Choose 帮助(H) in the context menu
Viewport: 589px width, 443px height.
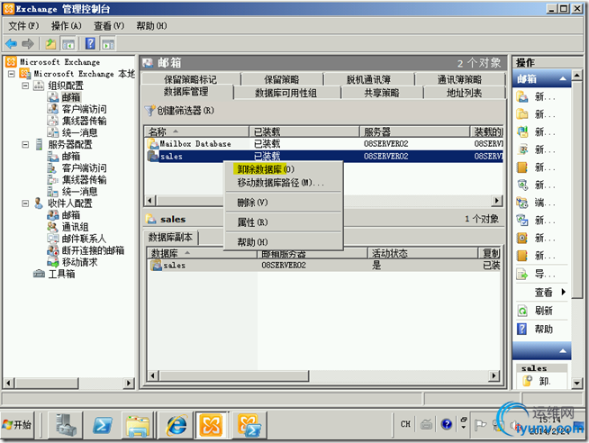[x=283, y=242]
